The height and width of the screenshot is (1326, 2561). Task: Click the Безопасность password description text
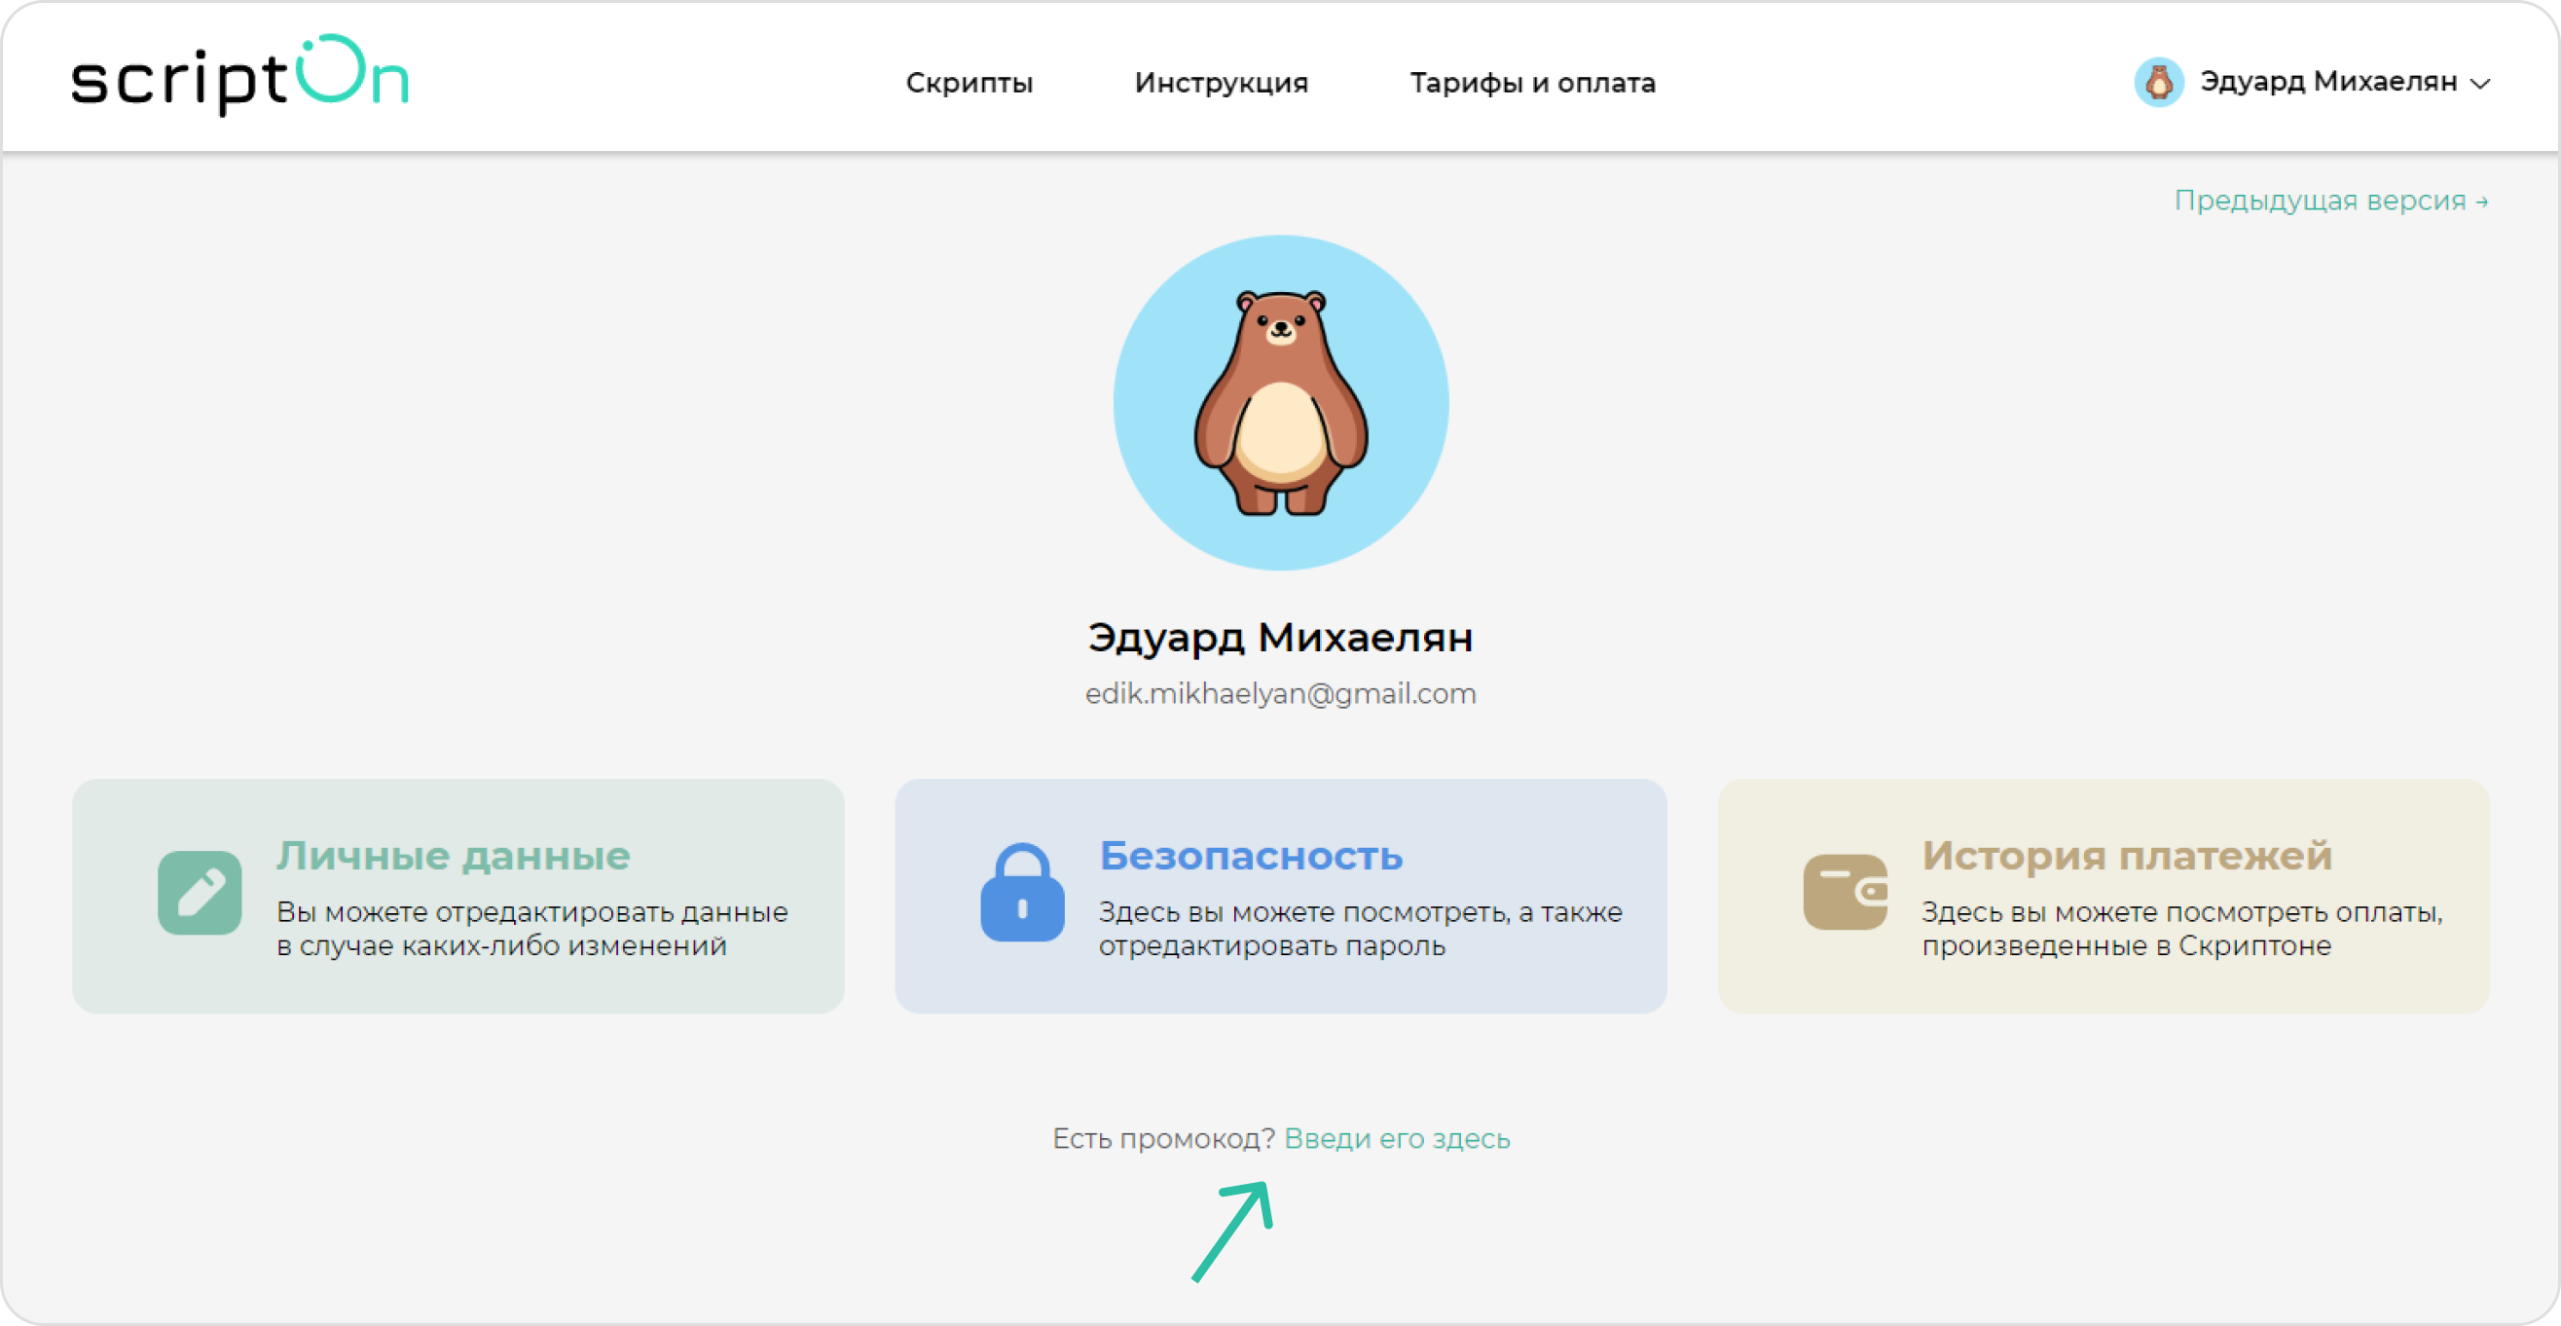(x=1359, y=929)
